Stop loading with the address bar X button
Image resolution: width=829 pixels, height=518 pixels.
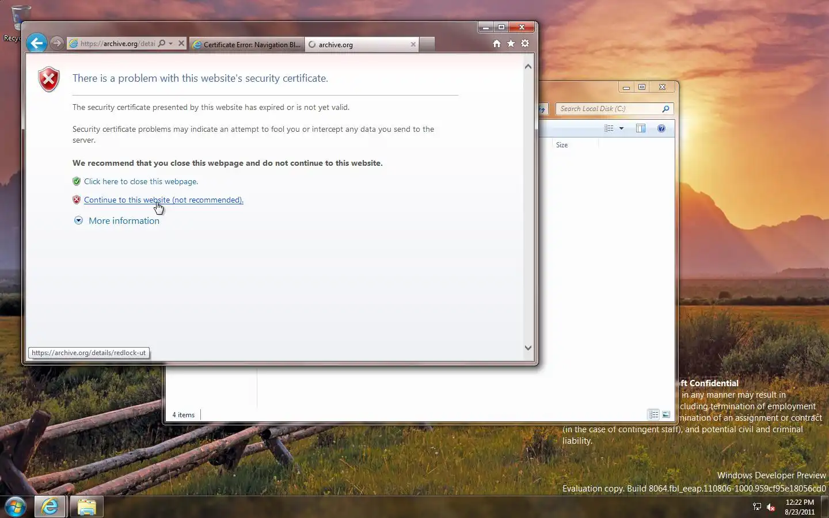coord(181,43)
